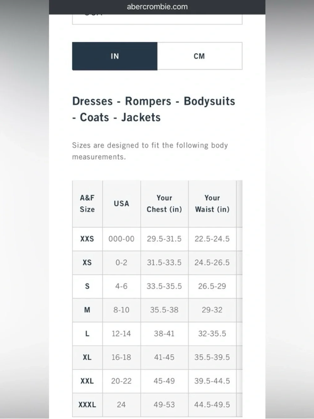Image resolution: width=314 pixels, height=419 pixels.
Task: Tap the abercrombie.com address bar
Action: click(157, 7)
